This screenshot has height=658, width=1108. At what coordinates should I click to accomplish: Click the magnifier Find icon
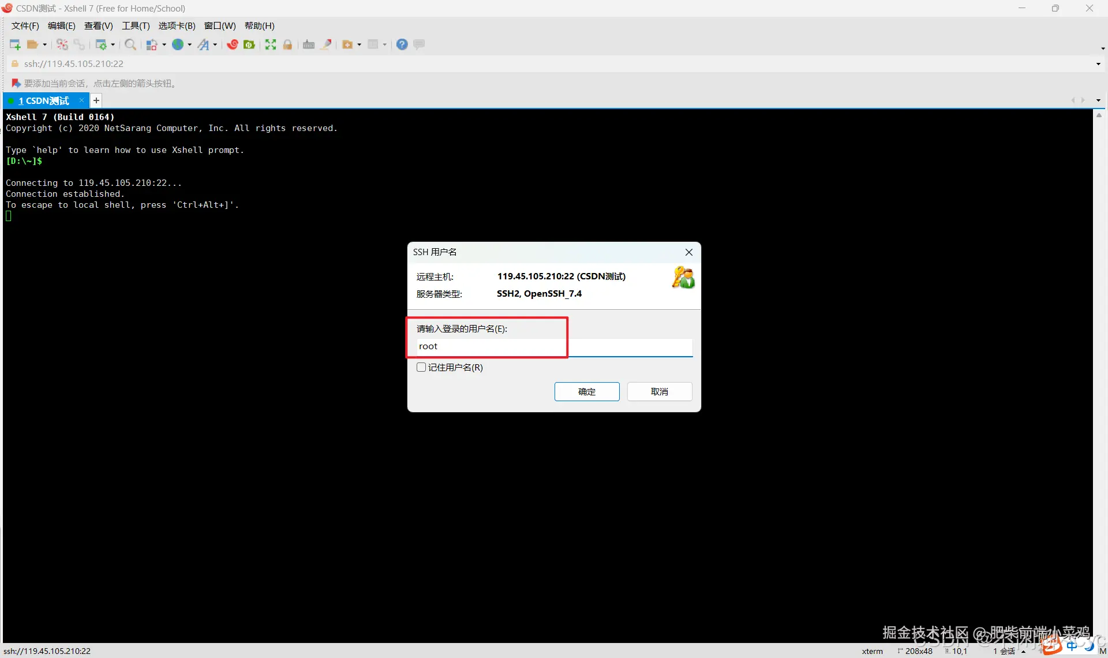click(x=130, y=44)
